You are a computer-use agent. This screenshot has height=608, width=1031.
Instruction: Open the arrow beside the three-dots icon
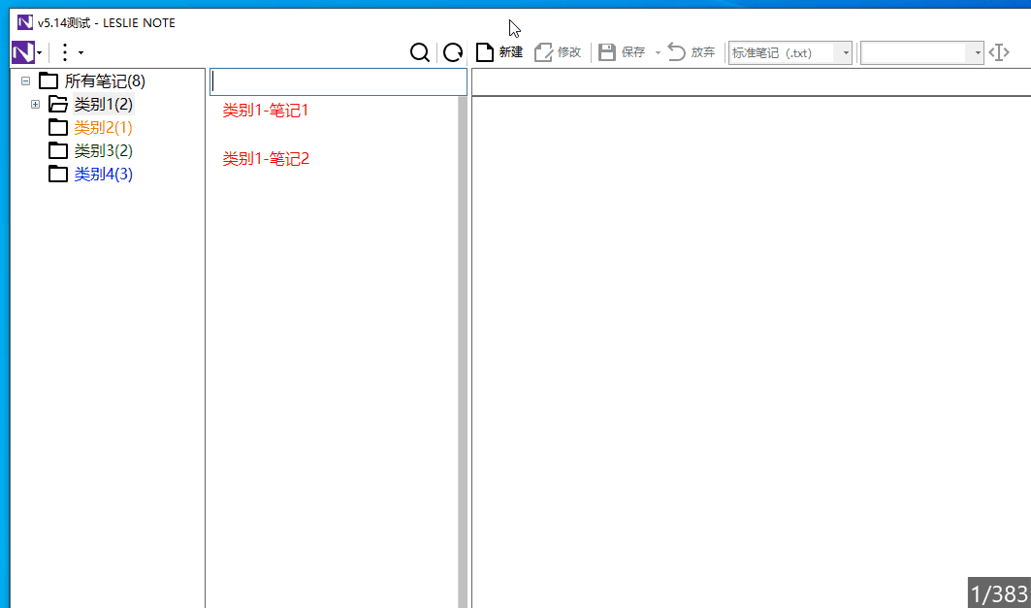pyautogui.click(x=81, y=52)
